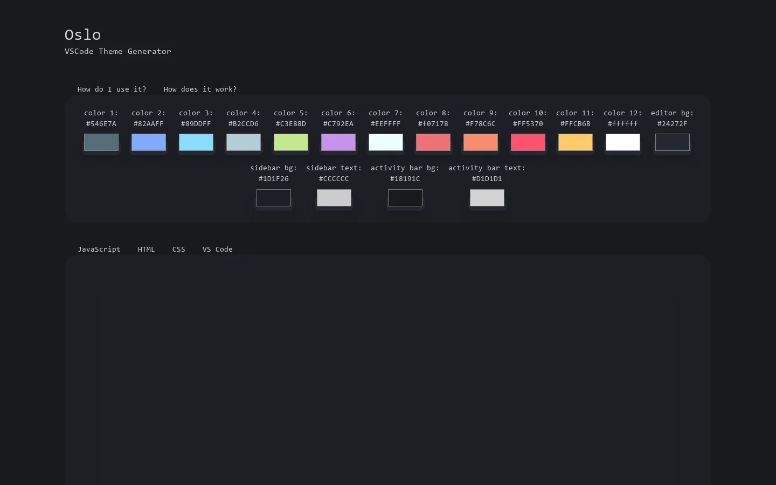
Task: Click the color 7 swatch #EEFFFF
Action: 386,142
